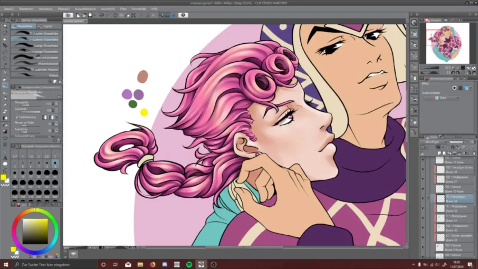Screen dimensions: 478x269
Task: Click the Clip Studio launcher icon in command bar
Action: (68, 15)
